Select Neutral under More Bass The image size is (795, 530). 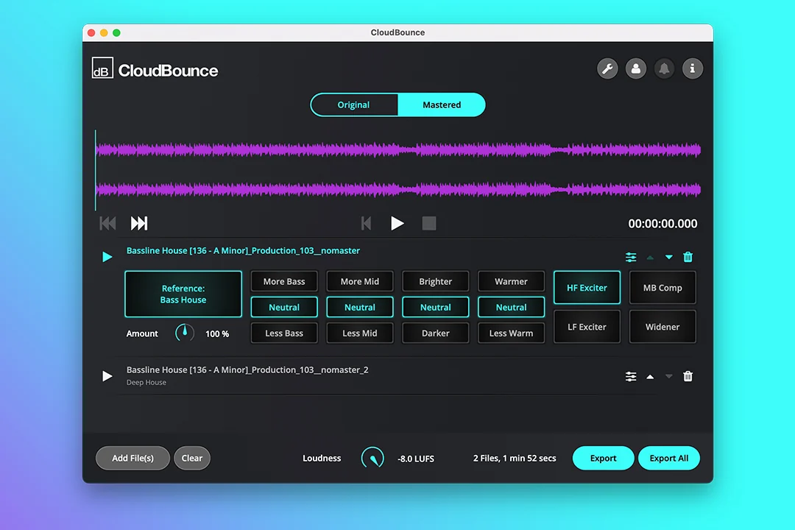click(x=284, y=307)
